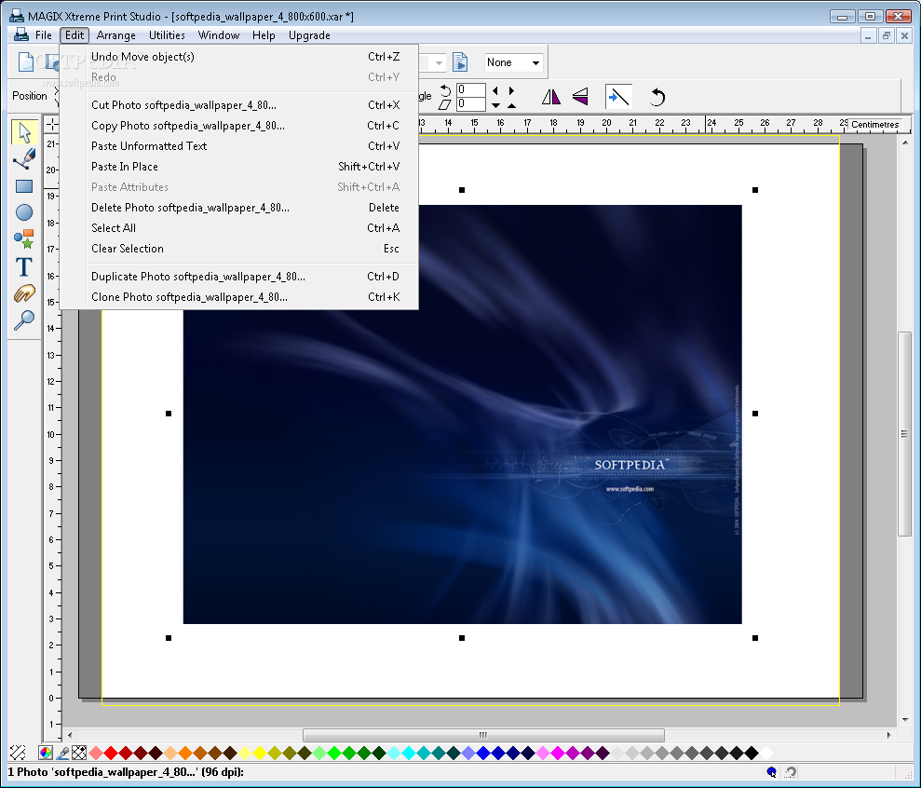921x788 pixels.
Task: Choose Paste In Place
Action: click(x=239, y=167)
